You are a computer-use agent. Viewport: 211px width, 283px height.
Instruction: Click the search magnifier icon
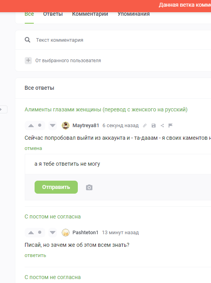[28, 40]
